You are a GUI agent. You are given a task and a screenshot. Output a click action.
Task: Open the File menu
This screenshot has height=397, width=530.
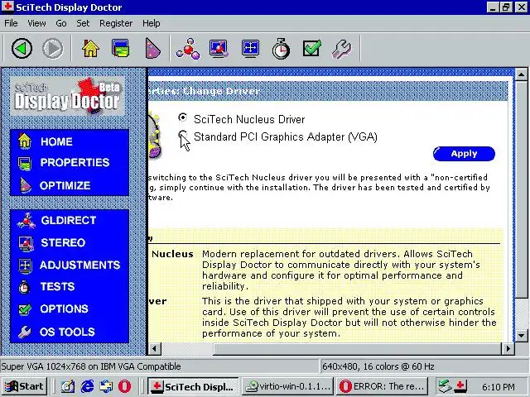click(x=11, y=23)
